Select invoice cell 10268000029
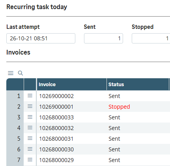 (x=72, y=160)
